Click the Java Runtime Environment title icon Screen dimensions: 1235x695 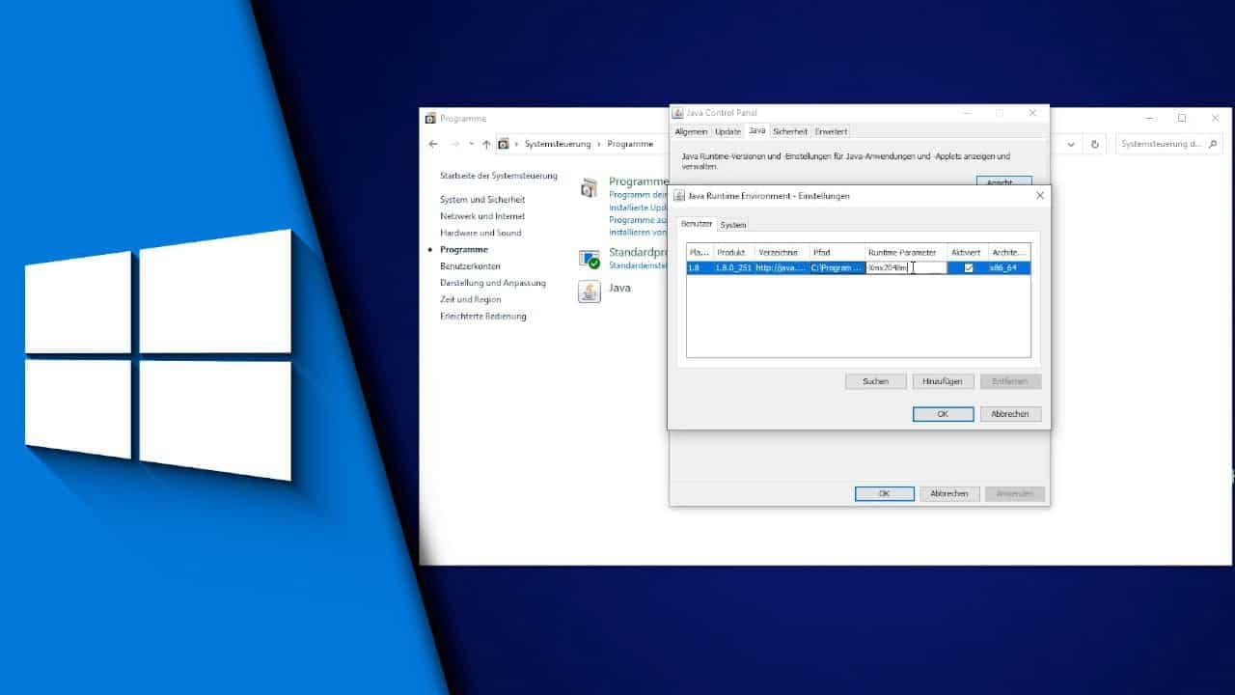tap(679, 196)
